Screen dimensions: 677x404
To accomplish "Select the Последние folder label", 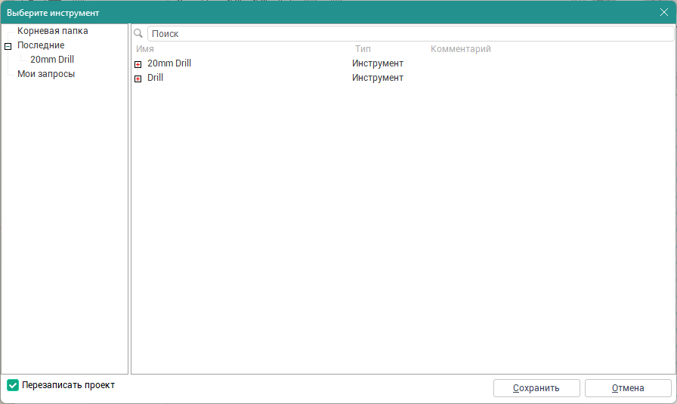I will tap(41, 45).
